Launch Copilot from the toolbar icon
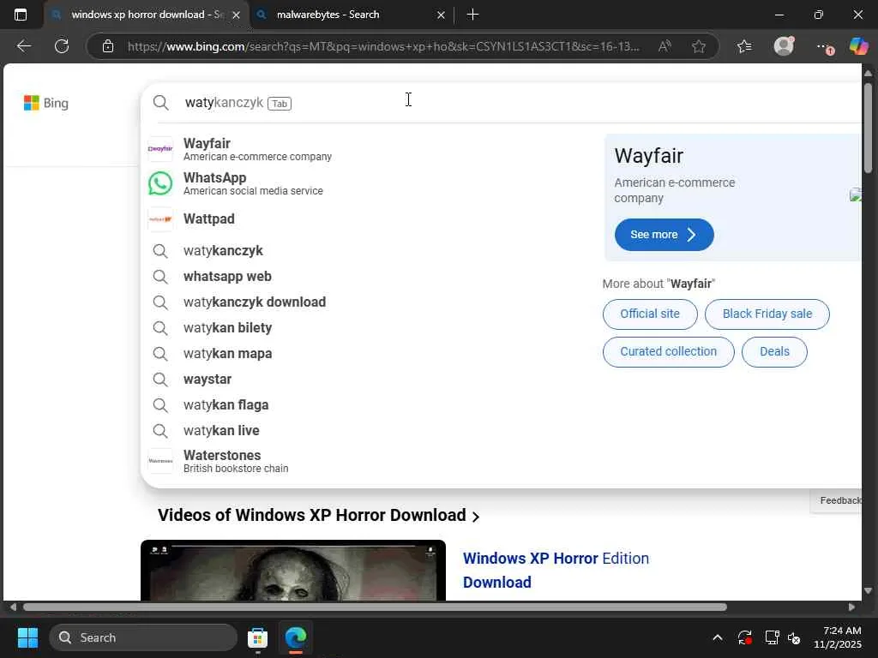The width and height of the screenshot is (878, 658). coord(858,46)
